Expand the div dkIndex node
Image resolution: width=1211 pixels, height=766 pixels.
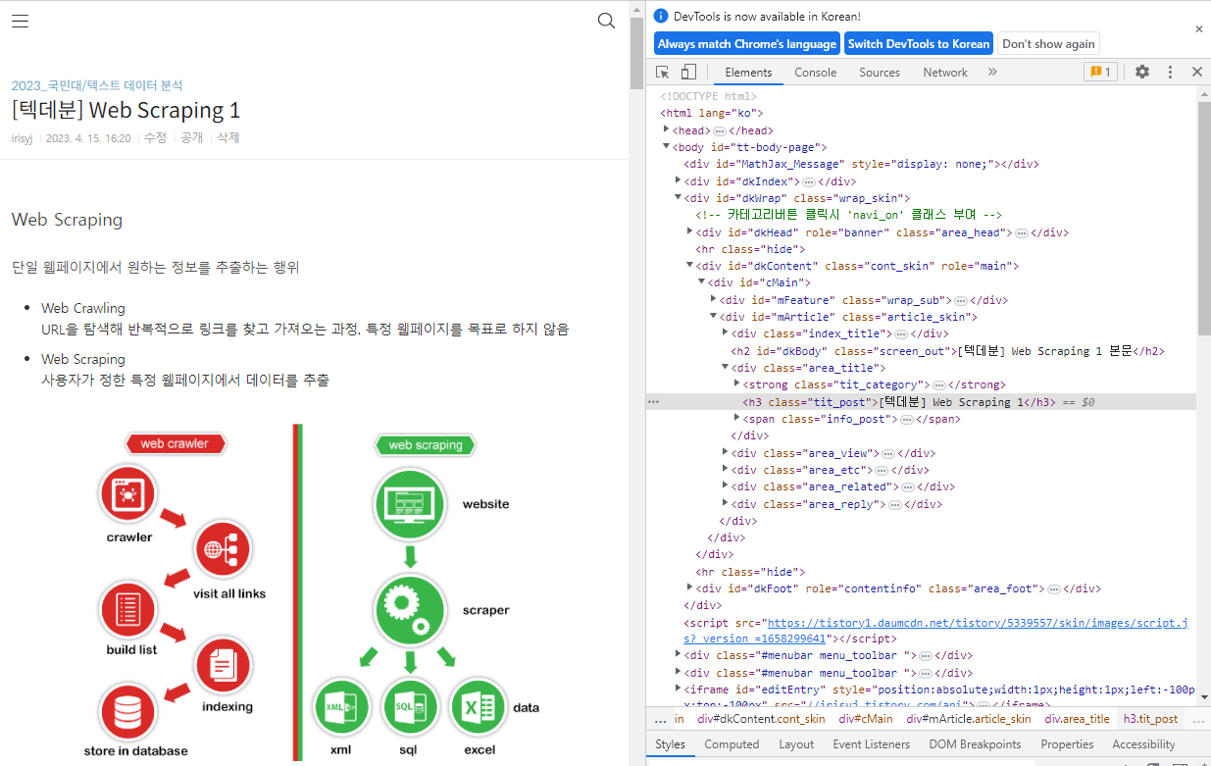(679, 181)
